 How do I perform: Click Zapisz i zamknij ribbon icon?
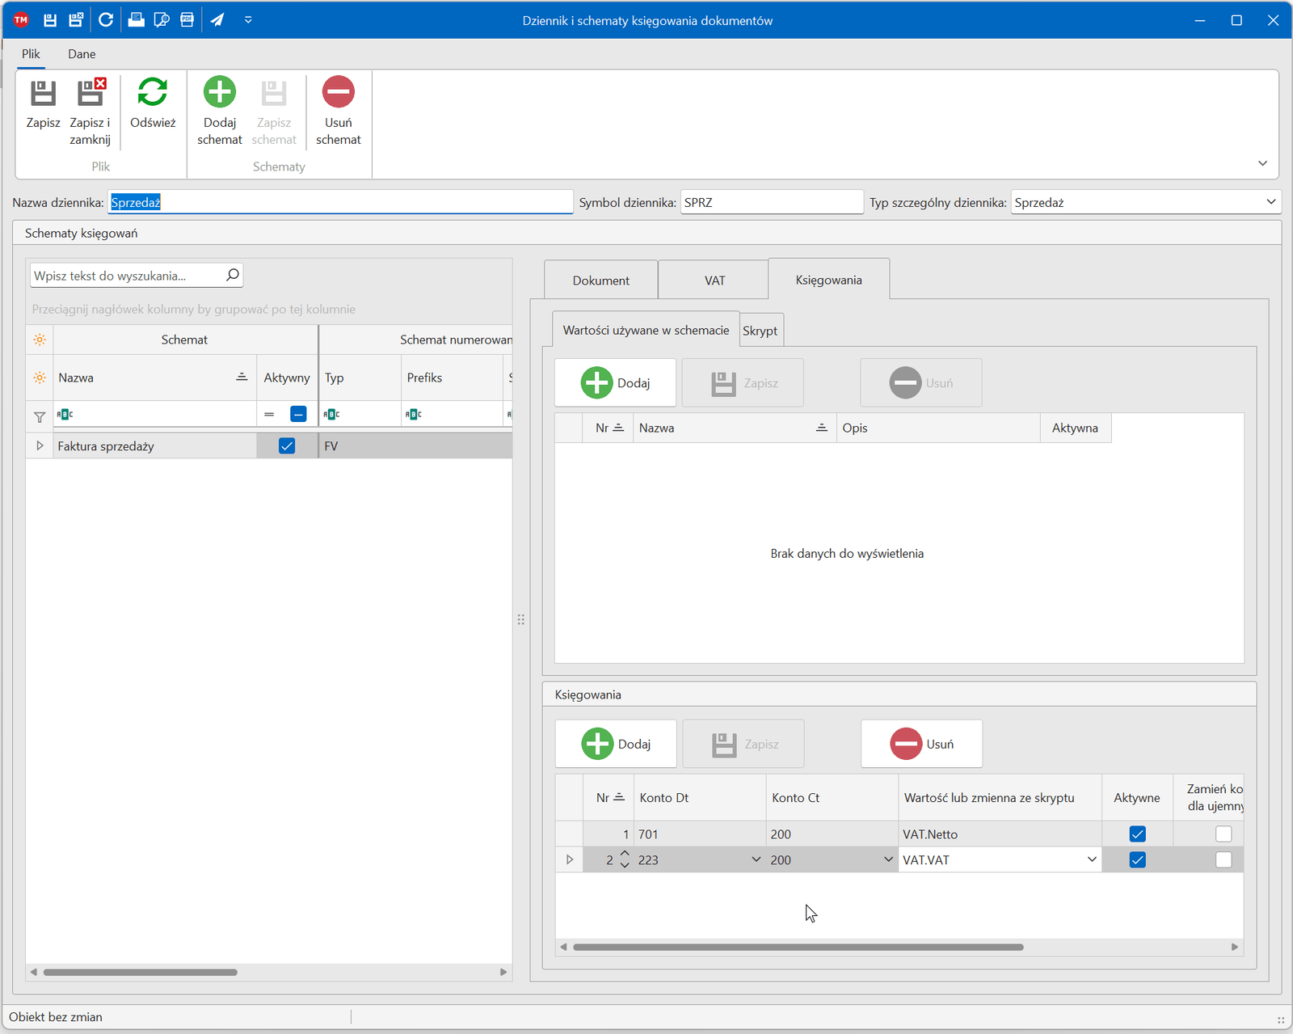pyautogui.click(x=90, y=94)
